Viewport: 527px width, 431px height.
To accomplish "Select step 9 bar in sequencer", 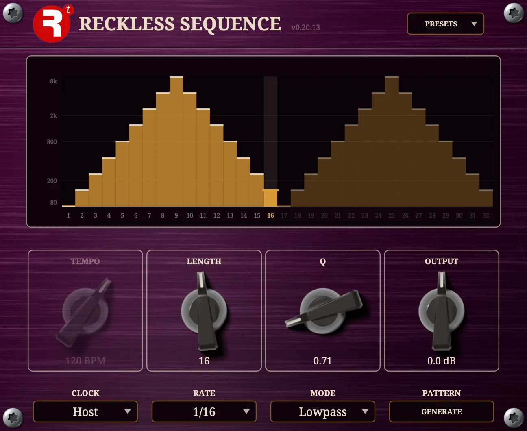I will pos(176,141).
